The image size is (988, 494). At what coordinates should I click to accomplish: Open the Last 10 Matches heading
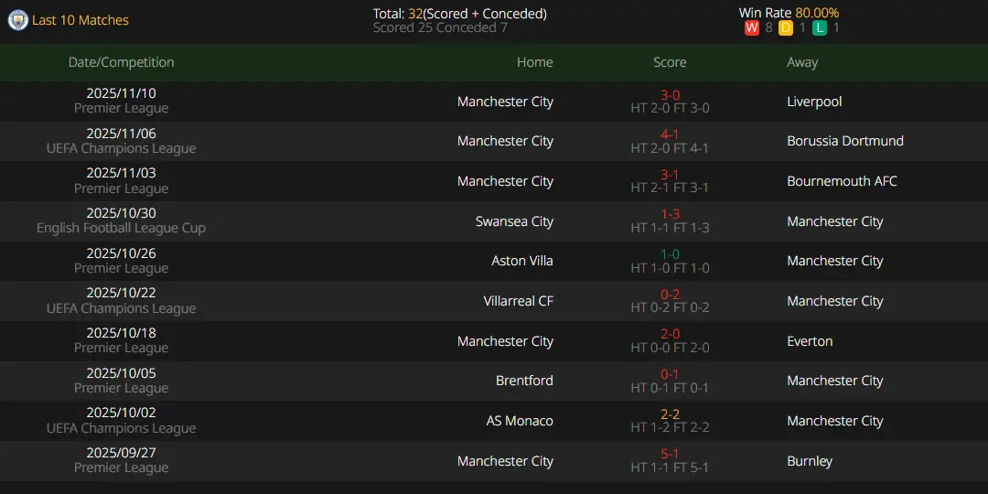tap(80, 20)
